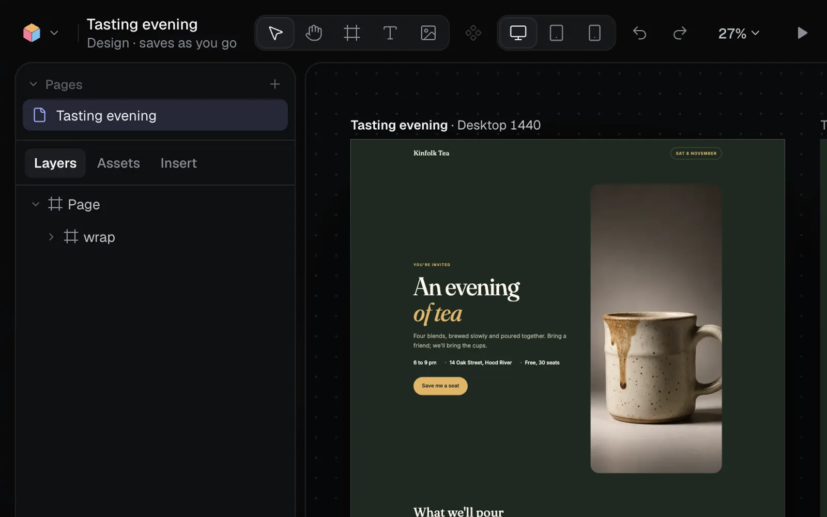Click the italic 'of tea' heading line
Screen dimensions: 827x517
tap(438, 313)
